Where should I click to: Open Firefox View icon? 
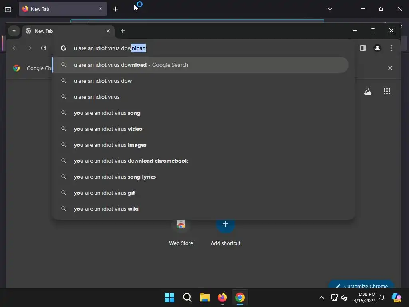click(8, 9)
